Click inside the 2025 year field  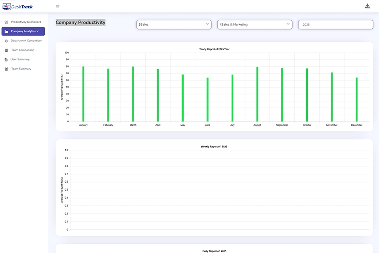tap(335, 24)
